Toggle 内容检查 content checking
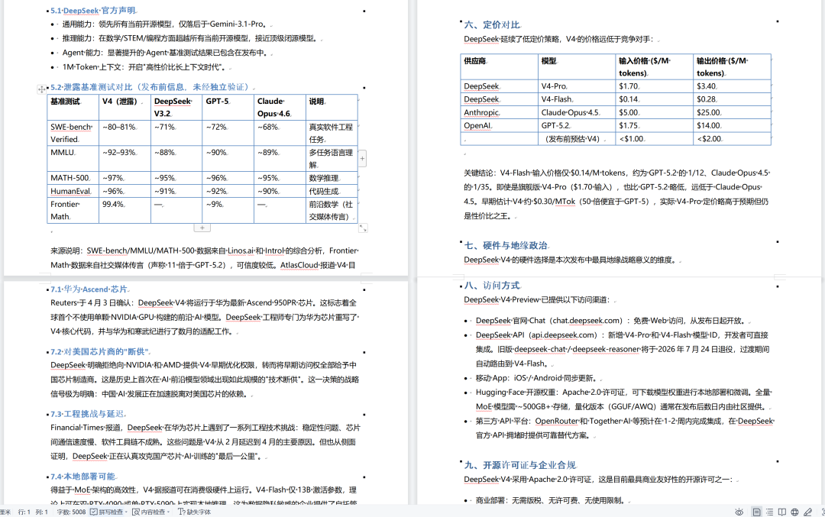The height and width of the screenshot is (517, 825). [x=150, y=510]
